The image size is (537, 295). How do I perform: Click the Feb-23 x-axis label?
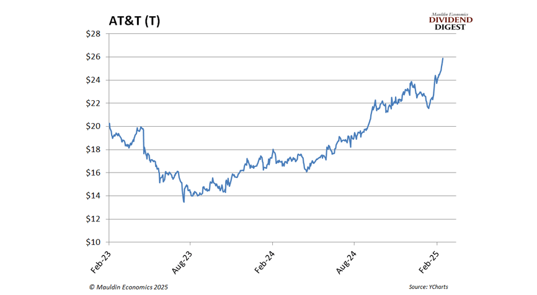tap(101, 262)
